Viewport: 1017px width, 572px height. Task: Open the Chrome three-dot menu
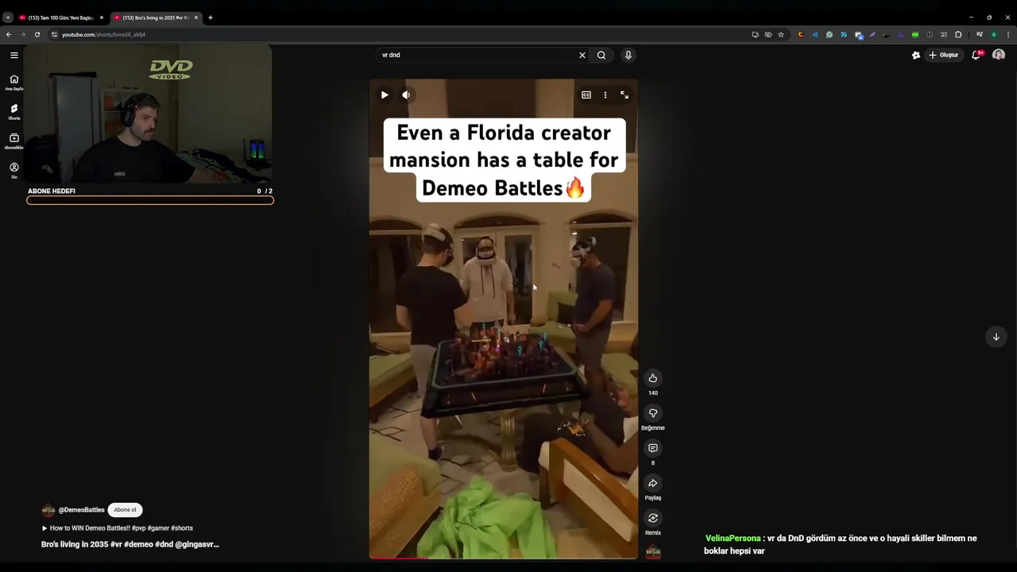click(x=1008, y=35)
